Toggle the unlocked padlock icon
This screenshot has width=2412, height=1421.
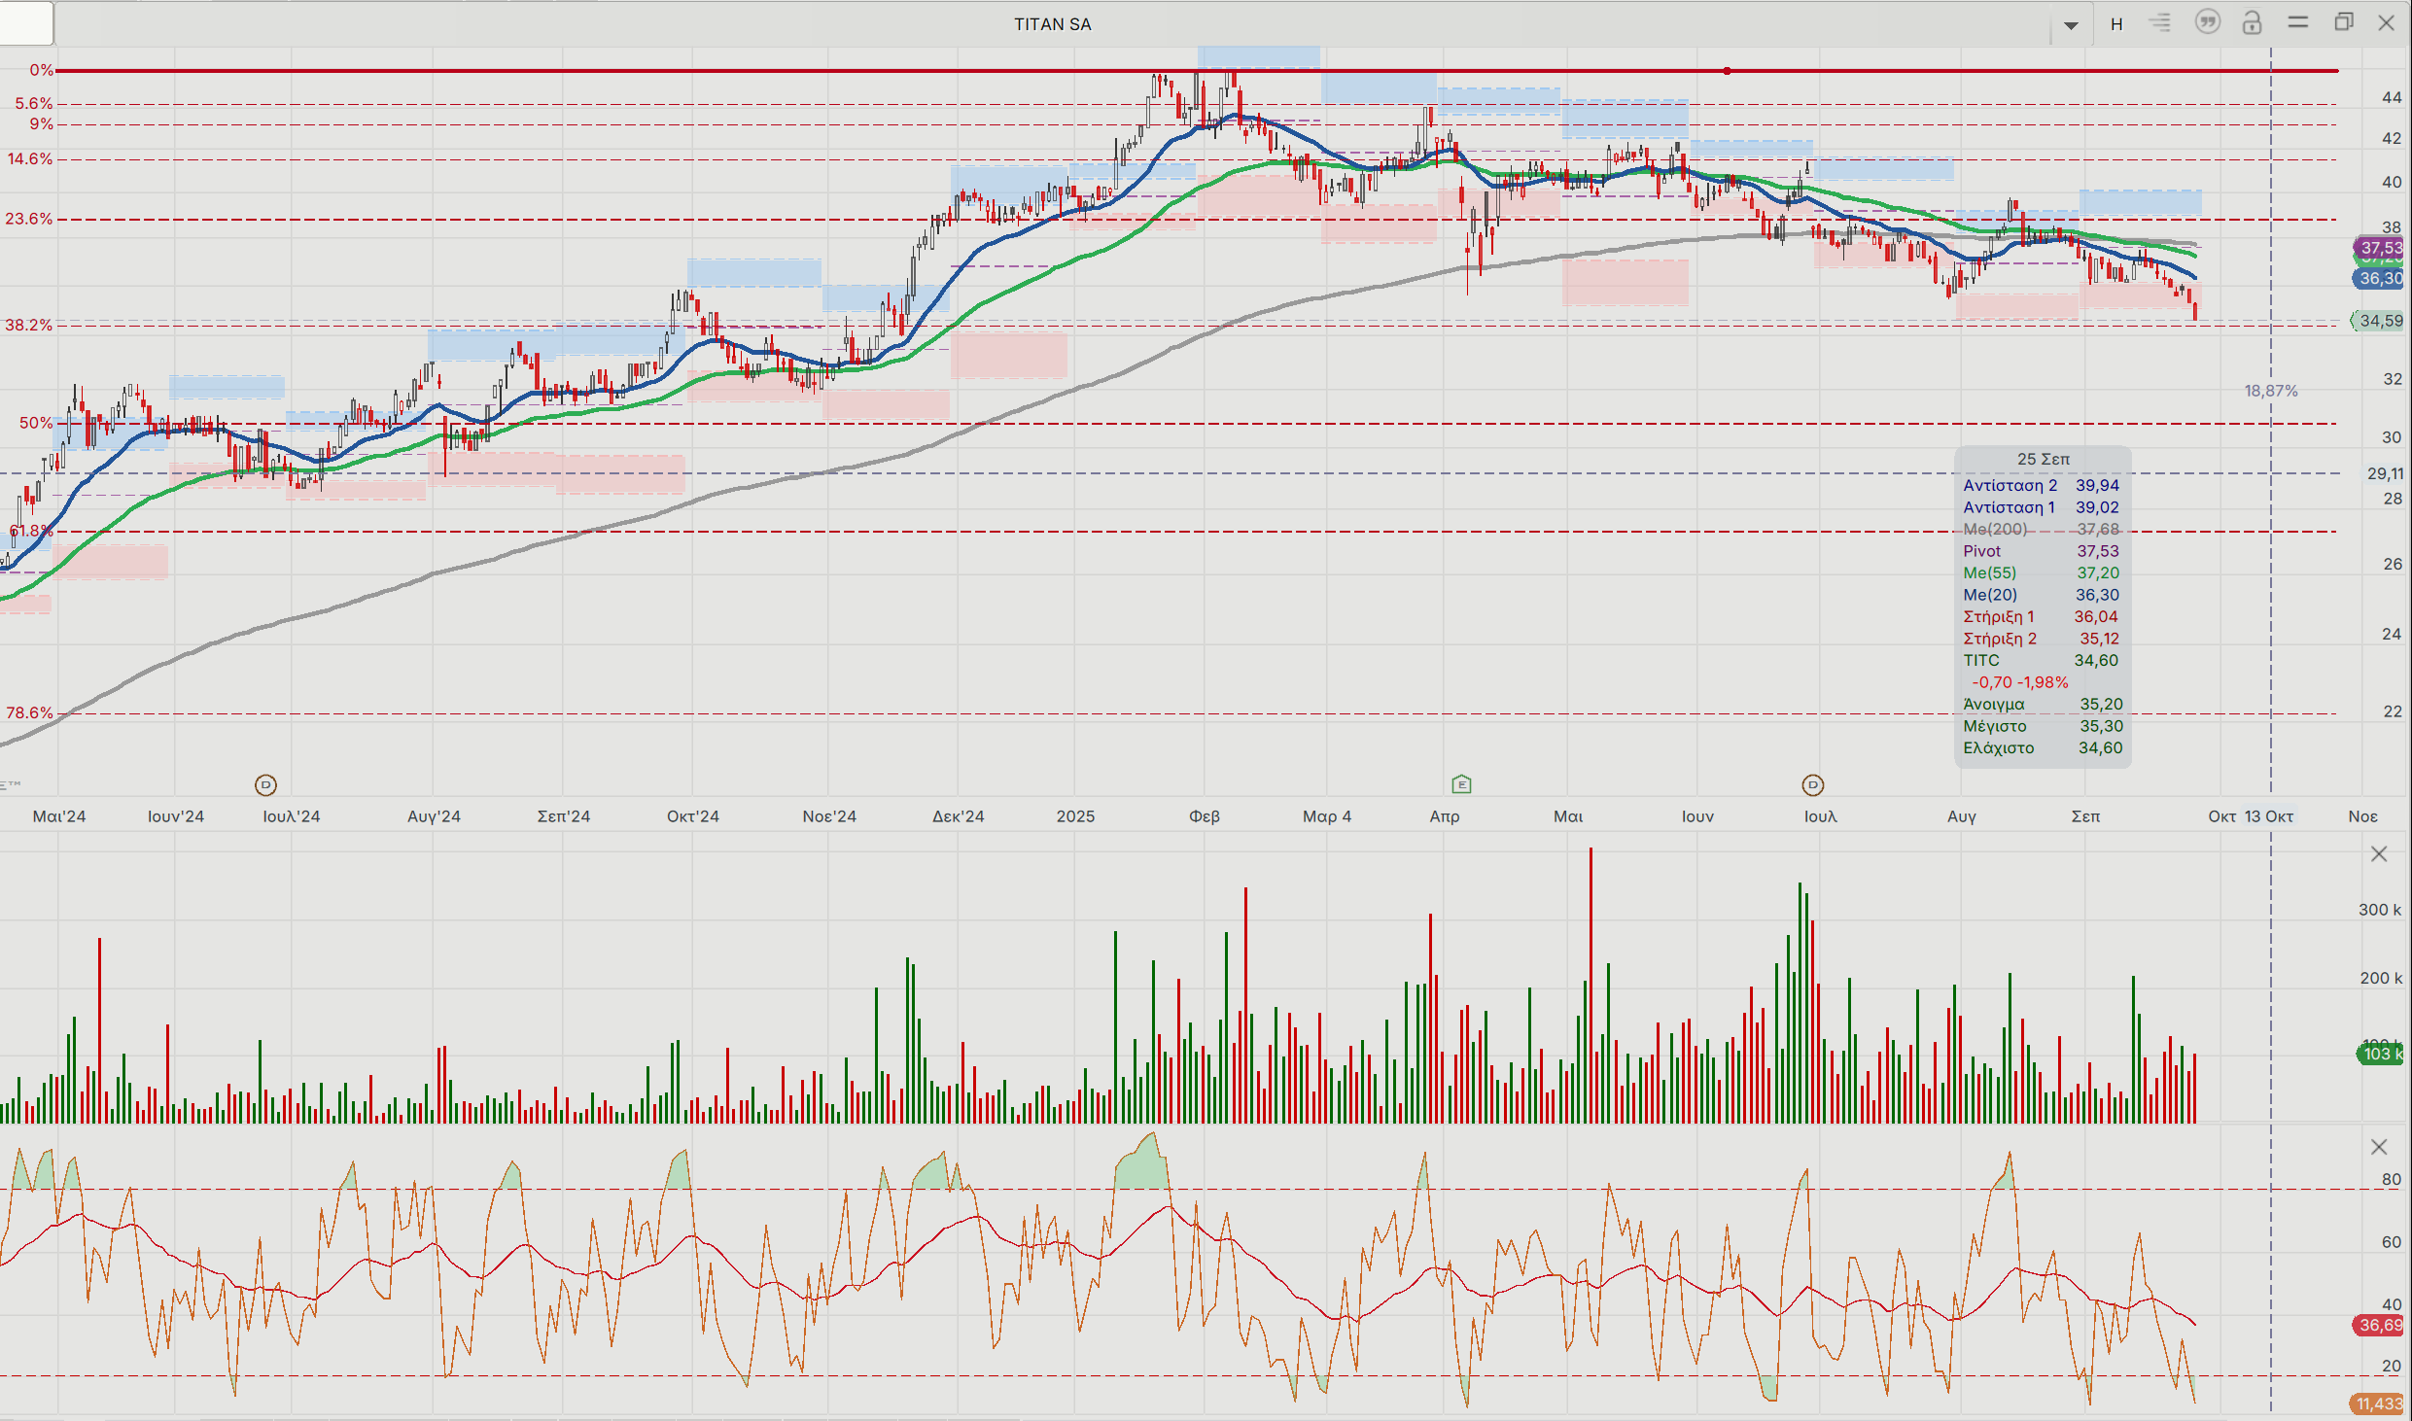pyautogui.click(x=2252, y=23)
